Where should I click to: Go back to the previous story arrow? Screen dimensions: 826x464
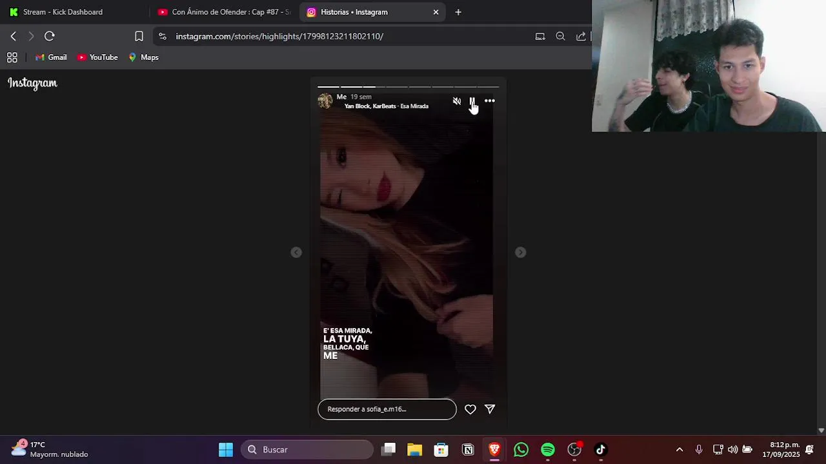pos(296,253)
